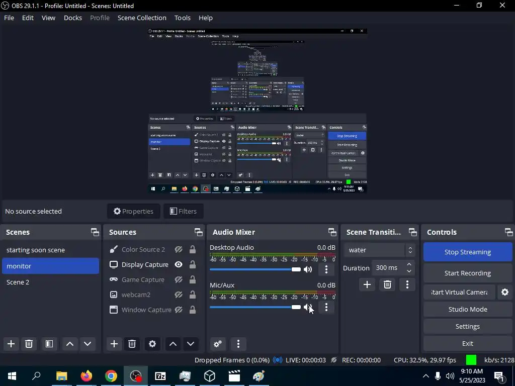515x386 pixels.
Task: Remove scene transition with trash icon
Action: [x=387, y=284]
